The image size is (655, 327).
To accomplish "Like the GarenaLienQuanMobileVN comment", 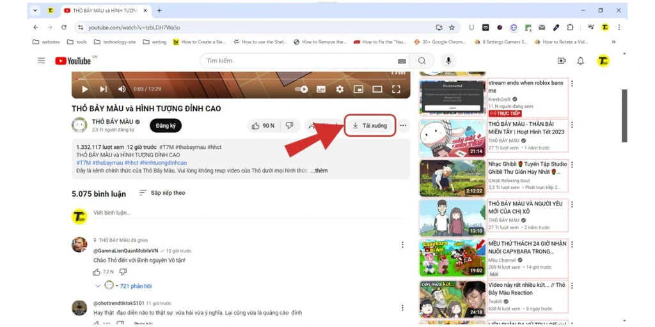I will [97, 272].
